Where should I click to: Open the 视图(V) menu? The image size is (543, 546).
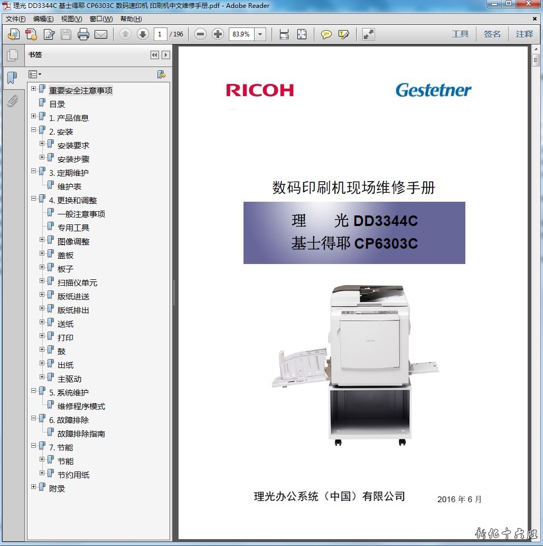(x=71, y=19)
